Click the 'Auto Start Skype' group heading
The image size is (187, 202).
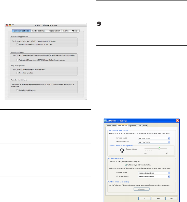coord(17,52)
